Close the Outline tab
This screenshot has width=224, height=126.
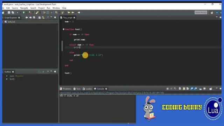point(13,72)
